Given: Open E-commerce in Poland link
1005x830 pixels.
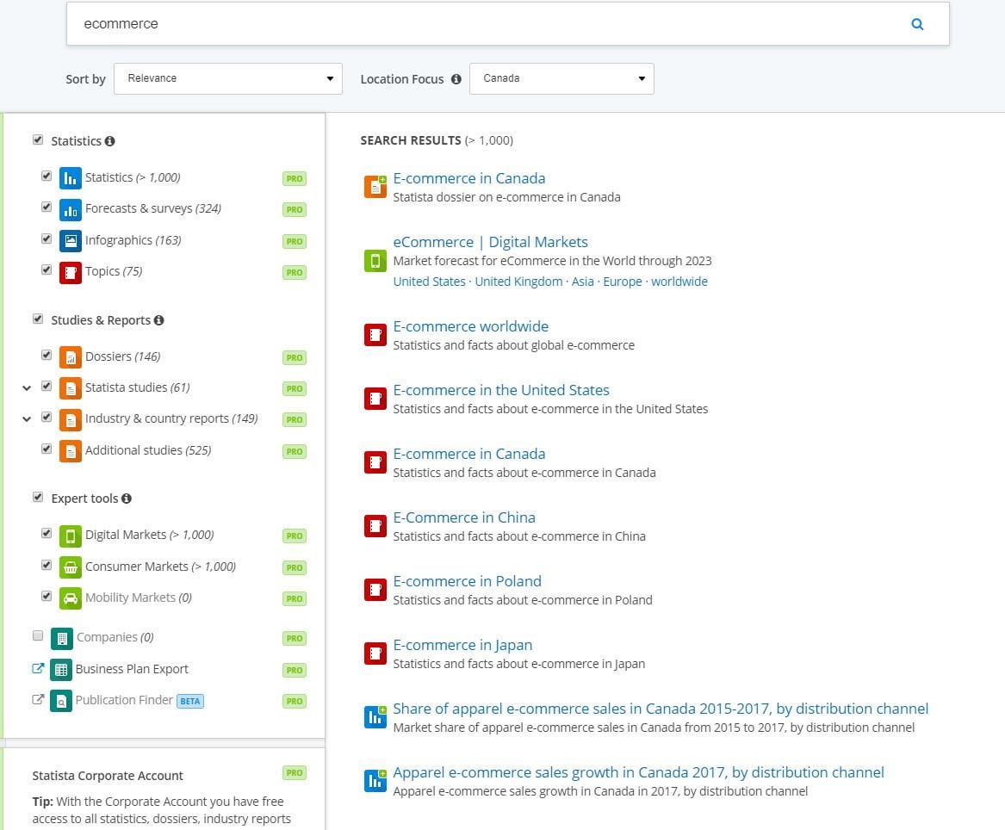Looking at the screenshot, I should [x=468, y=580].
